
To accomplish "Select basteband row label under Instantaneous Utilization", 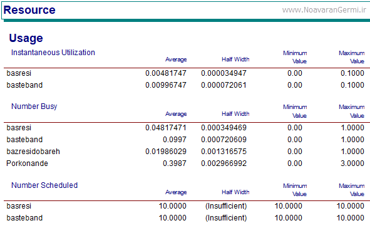I will [24, 85].
